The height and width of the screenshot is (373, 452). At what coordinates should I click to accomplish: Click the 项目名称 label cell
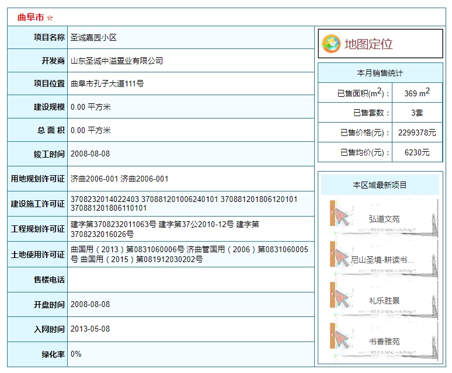(37, 37)
